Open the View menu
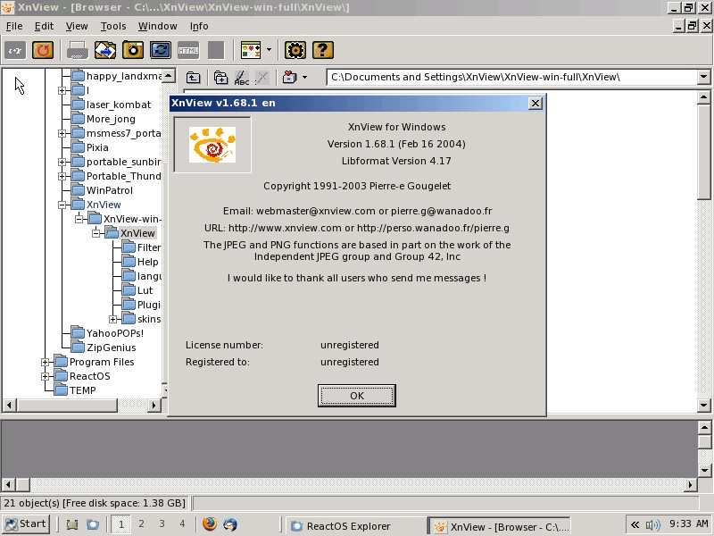 [77, 26]
